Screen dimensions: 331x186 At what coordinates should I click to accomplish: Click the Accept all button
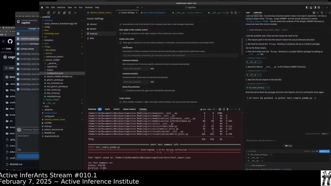324,151
